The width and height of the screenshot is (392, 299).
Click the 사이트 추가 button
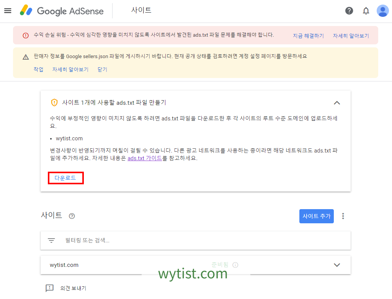pos(317,216)
